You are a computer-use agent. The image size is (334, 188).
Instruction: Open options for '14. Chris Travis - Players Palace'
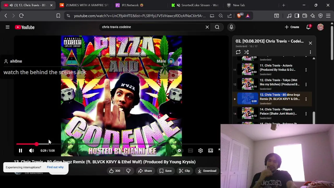click(306, 114)
